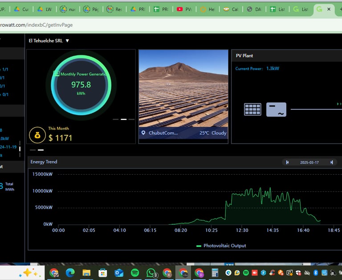
Task: Launch Calculator from the taskbar
Action: pos(215,272)
